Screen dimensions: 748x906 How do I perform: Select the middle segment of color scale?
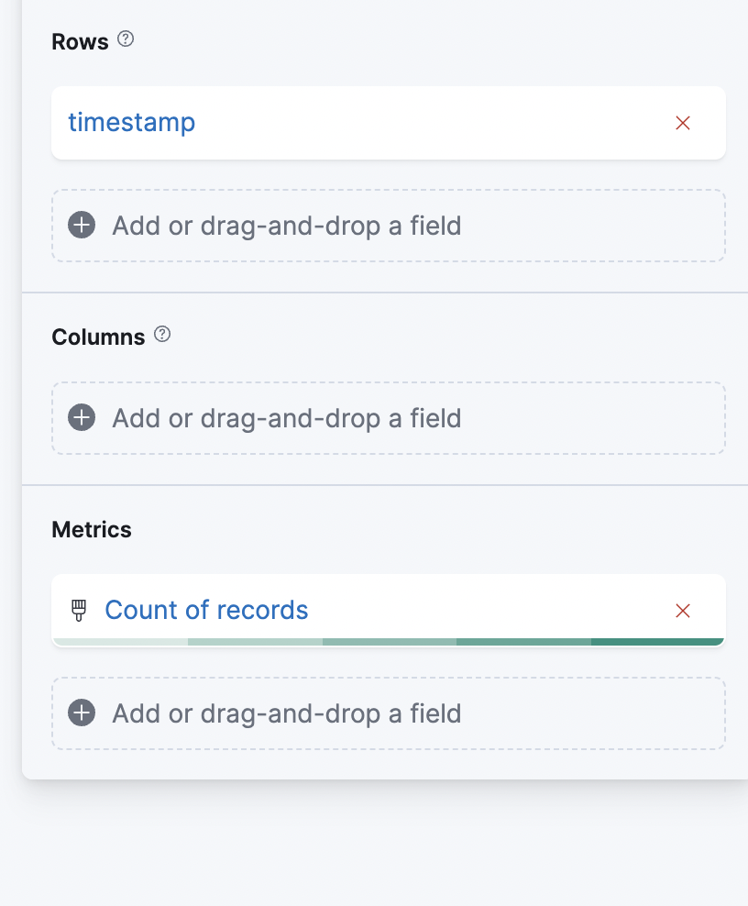click(389, 642)
